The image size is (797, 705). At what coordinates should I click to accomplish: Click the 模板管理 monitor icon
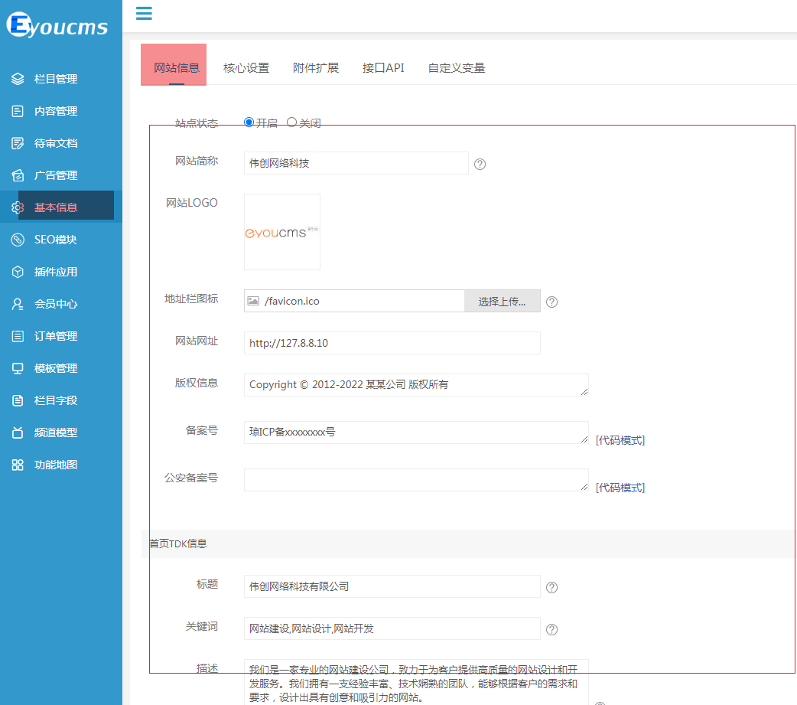tap(18, 368)
